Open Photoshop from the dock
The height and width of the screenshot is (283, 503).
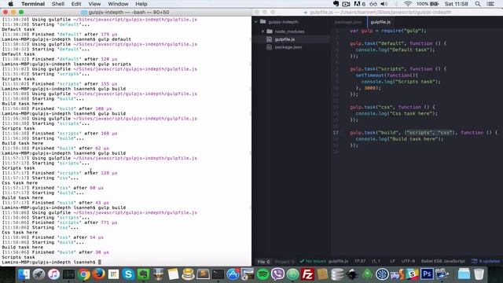[x=427, y=274]
